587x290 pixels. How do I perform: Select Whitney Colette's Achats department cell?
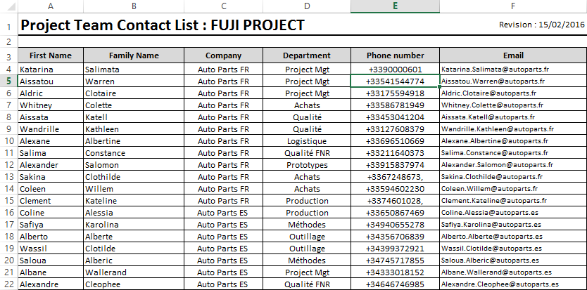pyautogui.click(x=307, y=105)
